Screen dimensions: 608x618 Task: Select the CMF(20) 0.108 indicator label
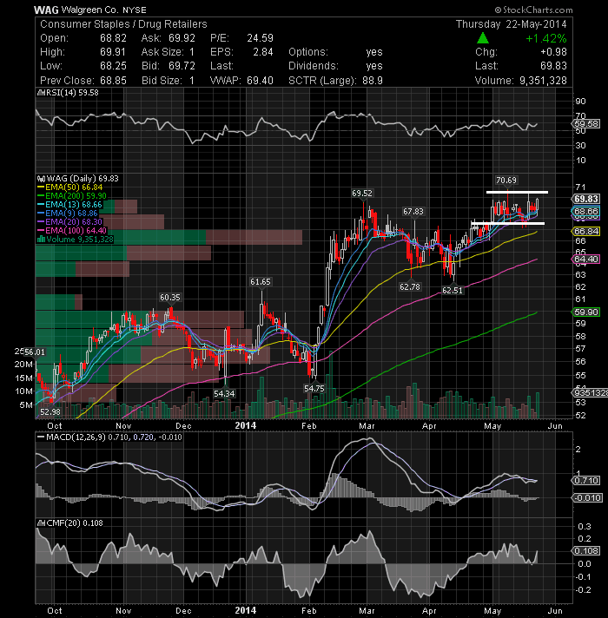click(70, 523)
